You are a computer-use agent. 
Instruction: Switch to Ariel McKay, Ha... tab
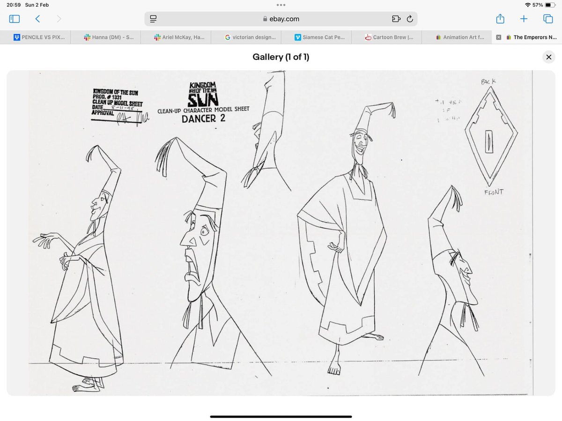pyautogui.click(x=176, y=37)
